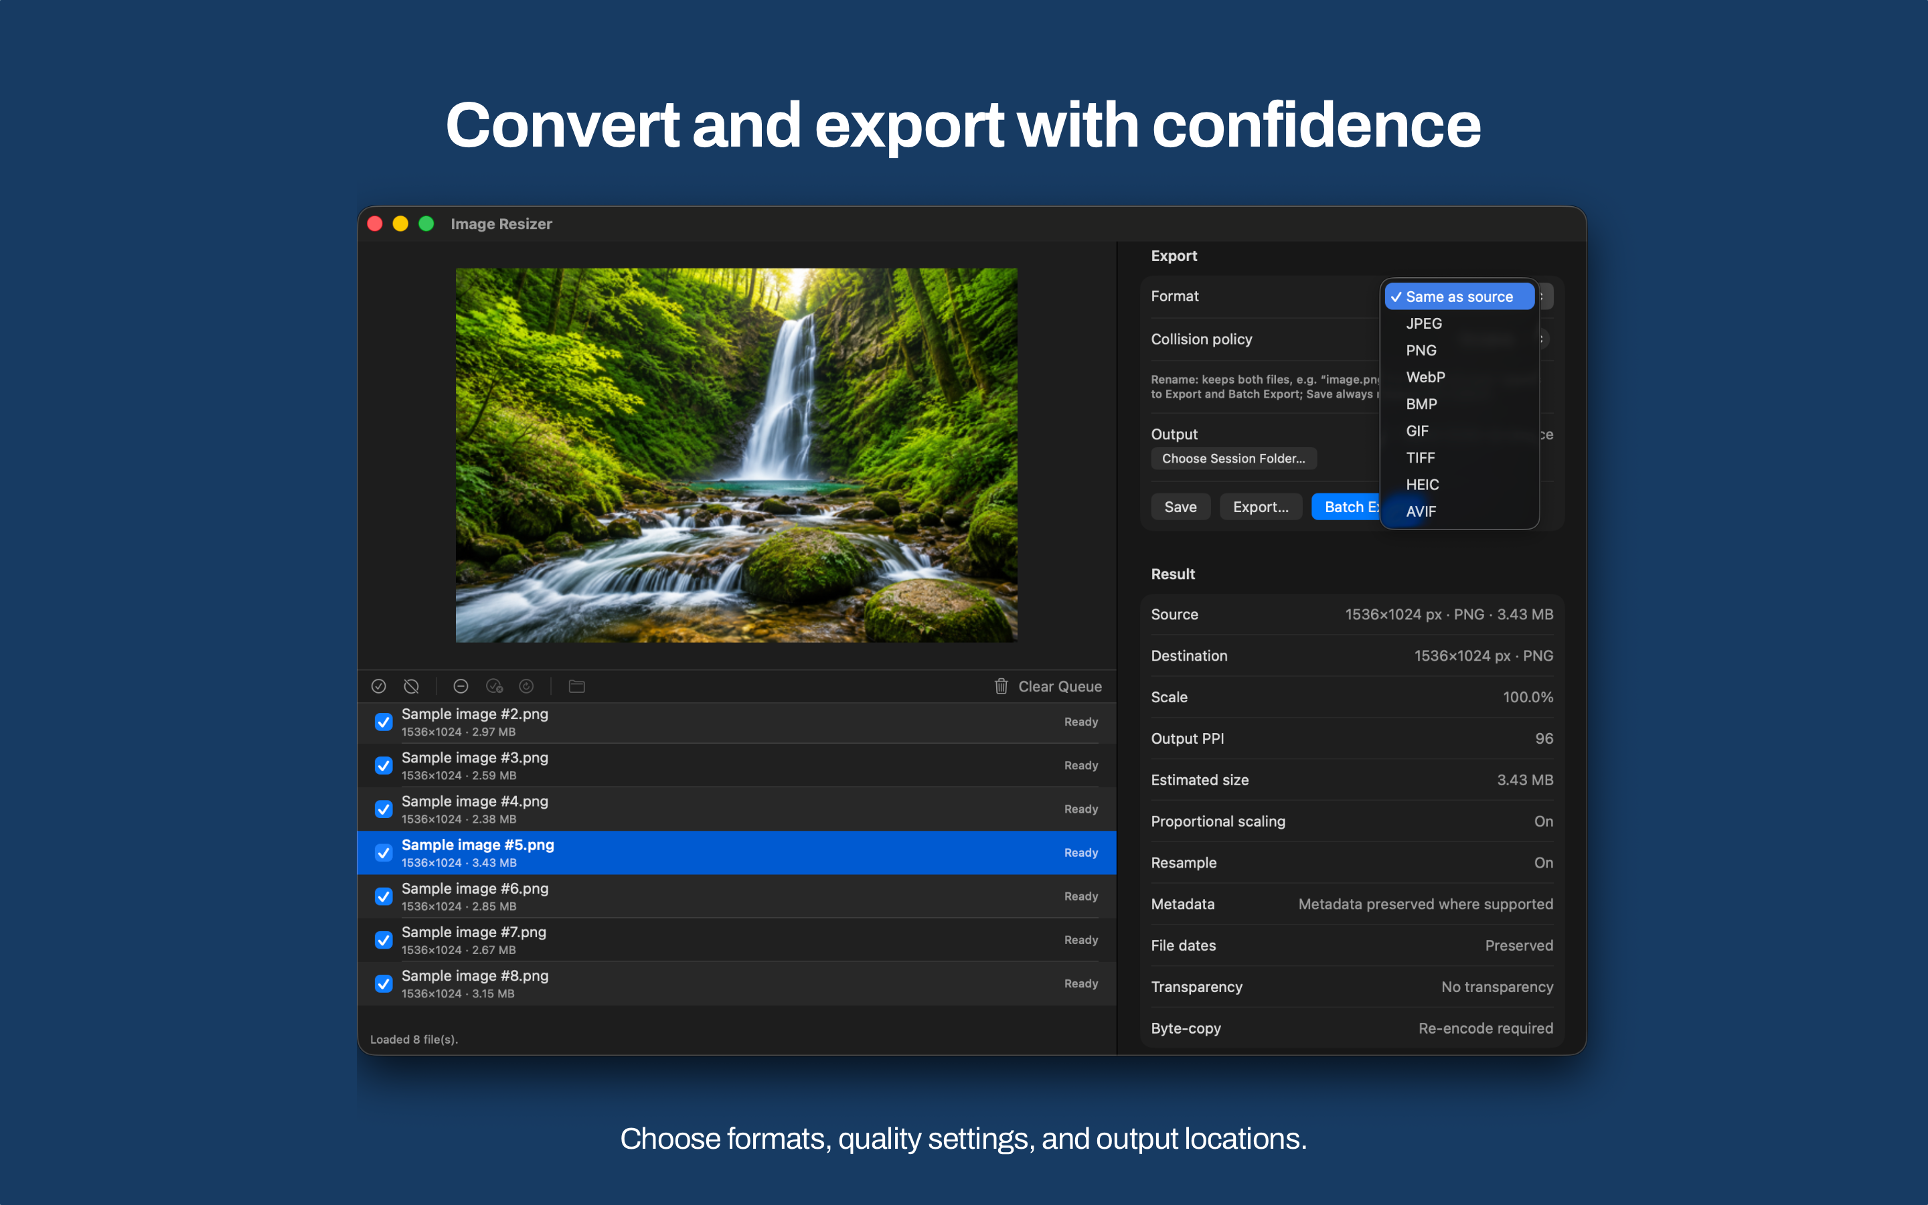Screen dimensions: 1928x1205
Task: Select GIF in the format menu
Action: tap(1459, 431)
